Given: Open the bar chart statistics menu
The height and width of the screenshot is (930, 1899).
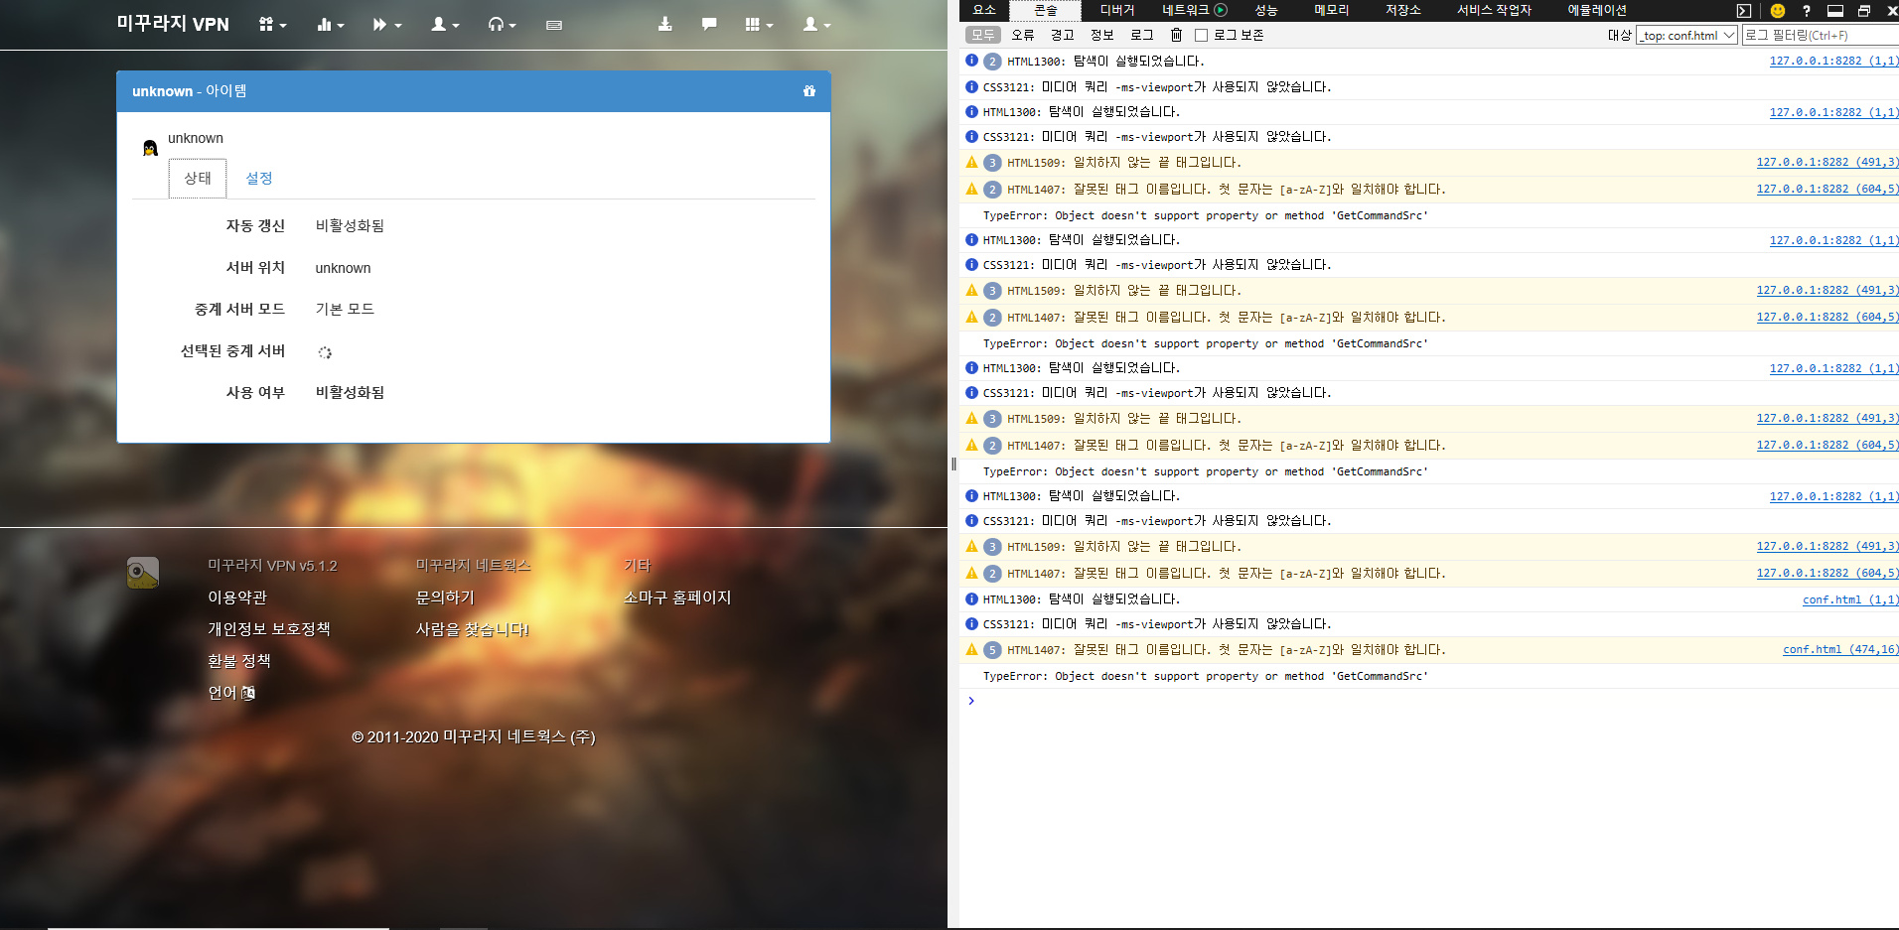Looking at the screenshot, I should 330,25.
